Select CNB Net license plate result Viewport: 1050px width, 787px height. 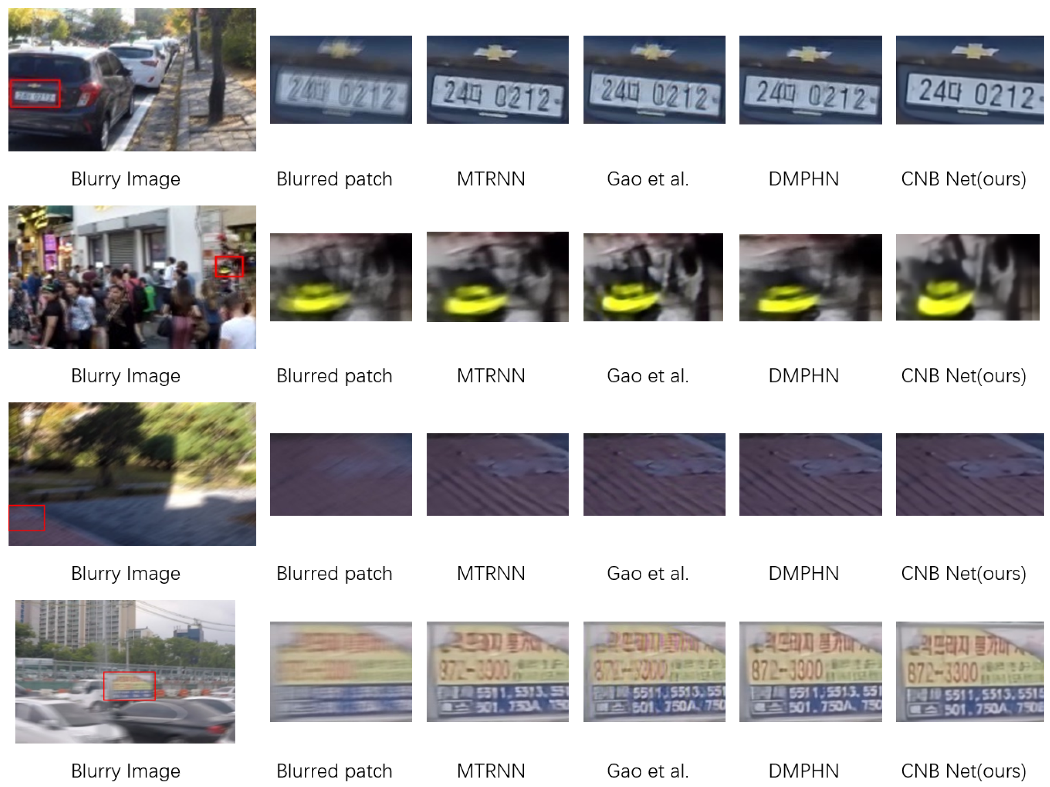click(970, 80)
